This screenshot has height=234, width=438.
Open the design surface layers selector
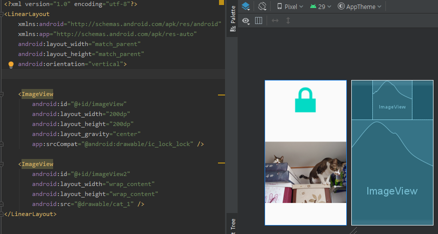[x=246, y=6]
